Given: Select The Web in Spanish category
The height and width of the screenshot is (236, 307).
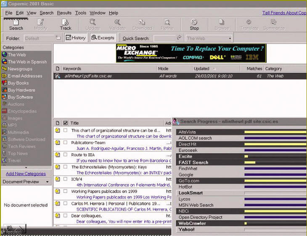Looking at the screenshot, I should [27, 62].
